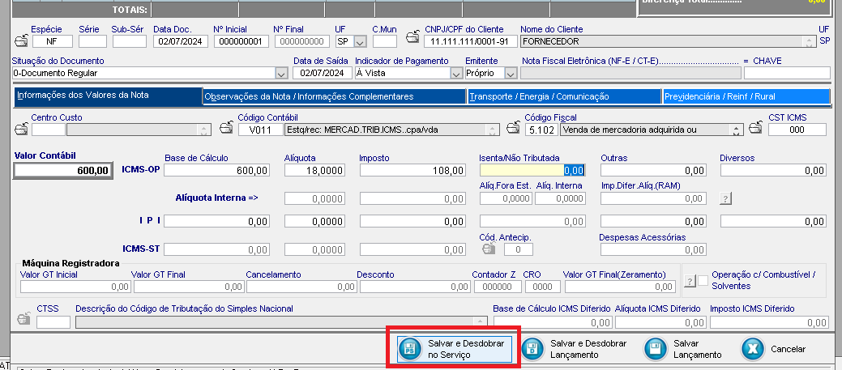This screenshot has width=842, height=370.
Task: Open Previdenciária / Reinf / Rural tab
Action: (x=746, y=96)
